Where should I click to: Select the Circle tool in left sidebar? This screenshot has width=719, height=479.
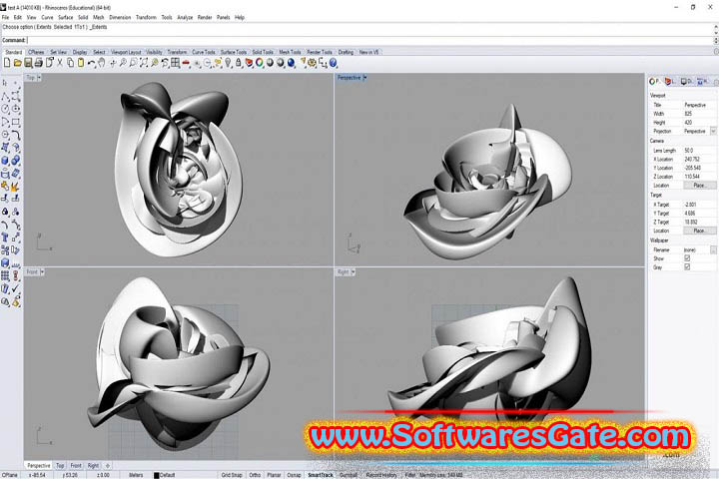point(6,109)
